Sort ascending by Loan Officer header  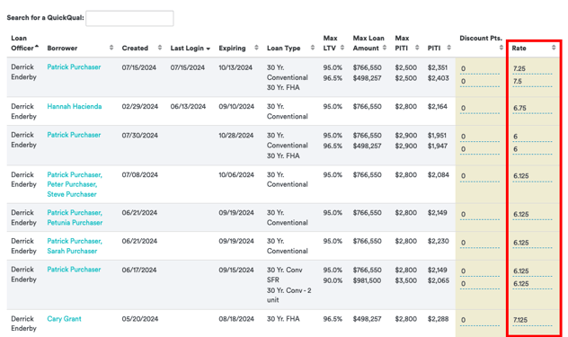click(24, 43)
